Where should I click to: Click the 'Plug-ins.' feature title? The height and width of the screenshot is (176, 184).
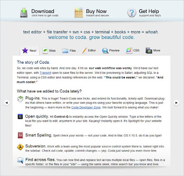pyautogui.click(x=33, y=98)
